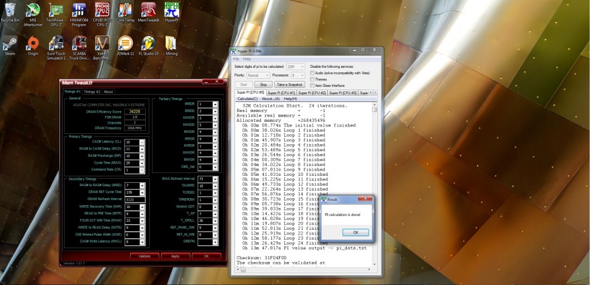Expand the Cycle Time (tRAS) dropdown

point(142,163)
